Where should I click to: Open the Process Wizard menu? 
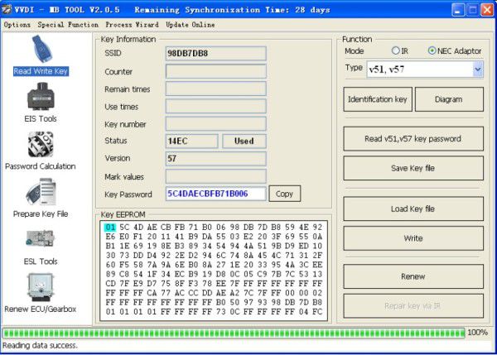click(132, 25)
